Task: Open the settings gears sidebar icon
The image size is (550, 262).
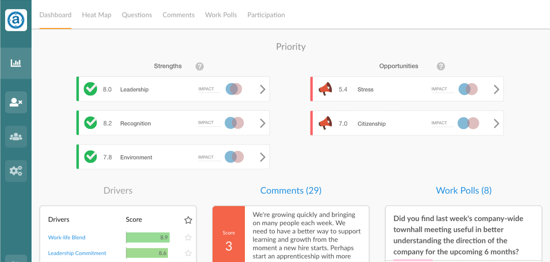Action: coord(16,171)
